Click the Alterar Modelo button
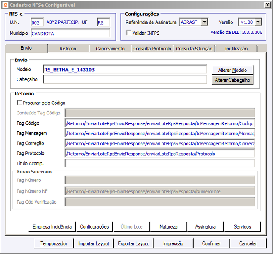This screenshot has width=273, height=254. 233,70
